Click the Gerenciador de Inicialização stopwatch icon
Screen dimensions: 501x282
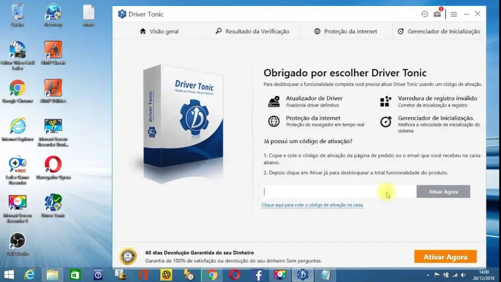(386, 121)
